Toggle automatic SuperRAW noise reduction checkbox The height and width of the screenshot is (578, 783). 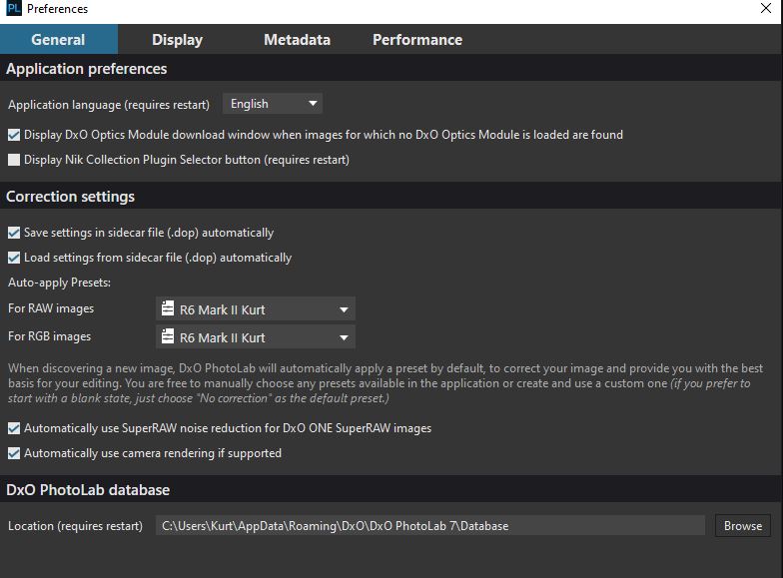coord(14,428)
